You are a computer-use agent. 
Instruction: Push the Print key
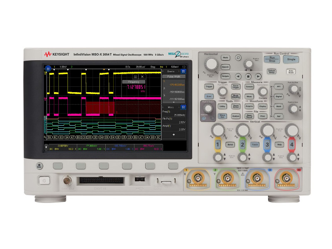tap(263, 116)
